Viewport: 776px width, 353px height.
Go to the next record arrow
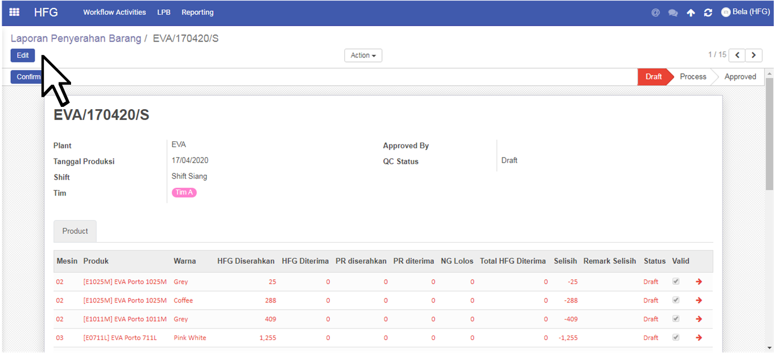pyautogui.click(x=754, y=55)
